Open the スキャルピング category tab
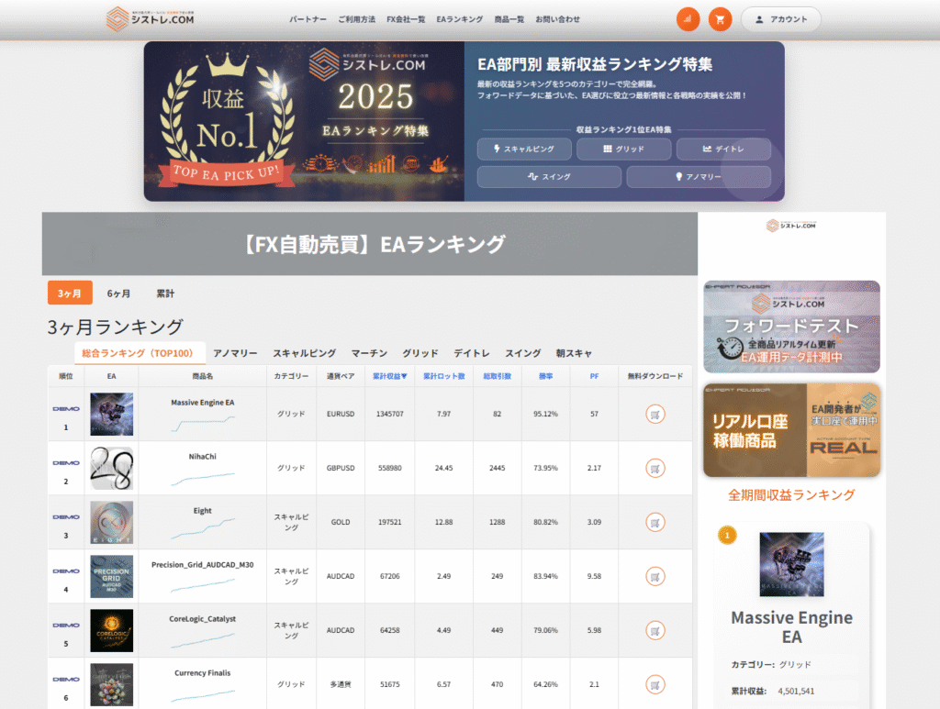Image resolution: width=940 pixels, height=709 pixels. point(304,353)
